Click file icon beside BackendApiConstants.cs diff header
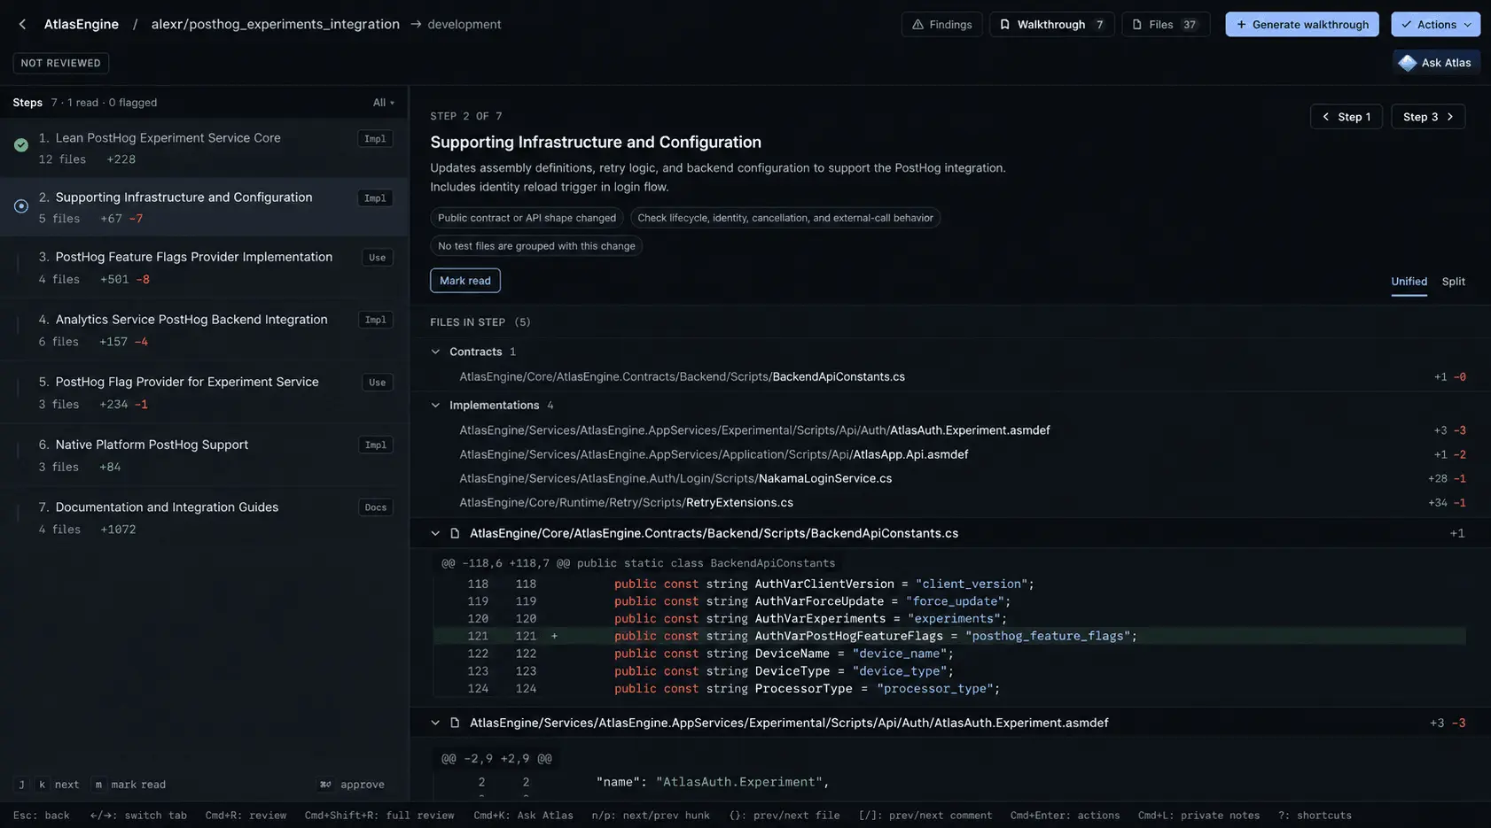Screen dimensions: 1491x828 [455, 533]
